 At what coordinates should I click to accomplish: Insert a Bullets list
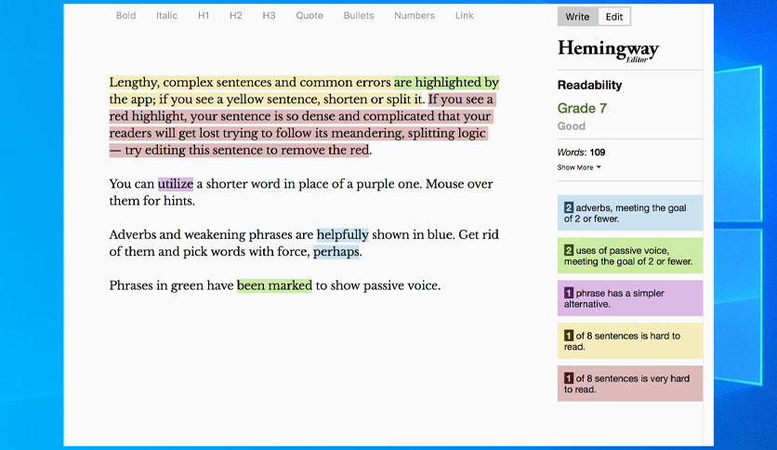click(359, 16)
